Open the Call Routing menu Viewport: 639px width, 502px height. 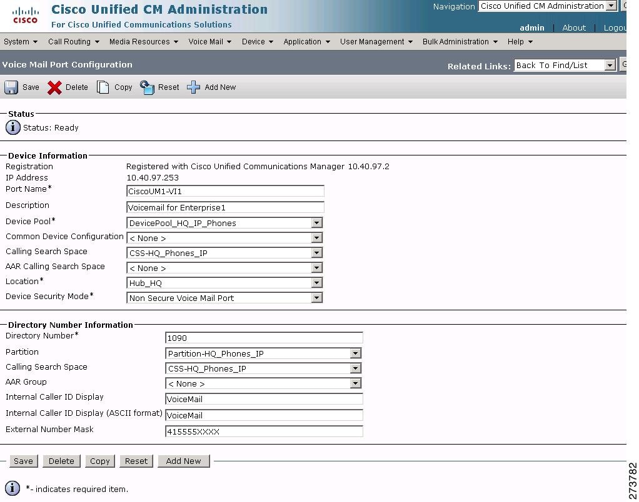point(74,41)
